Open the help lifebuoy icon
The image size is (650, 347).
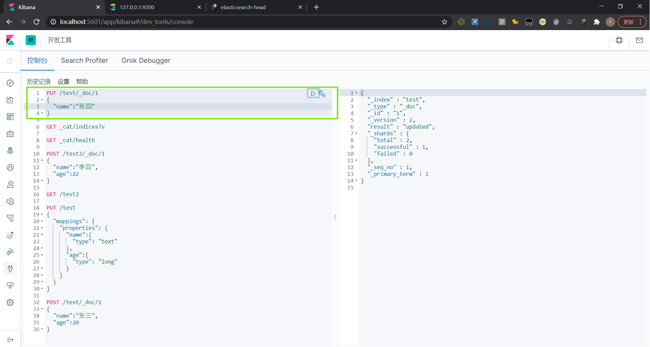619,40
